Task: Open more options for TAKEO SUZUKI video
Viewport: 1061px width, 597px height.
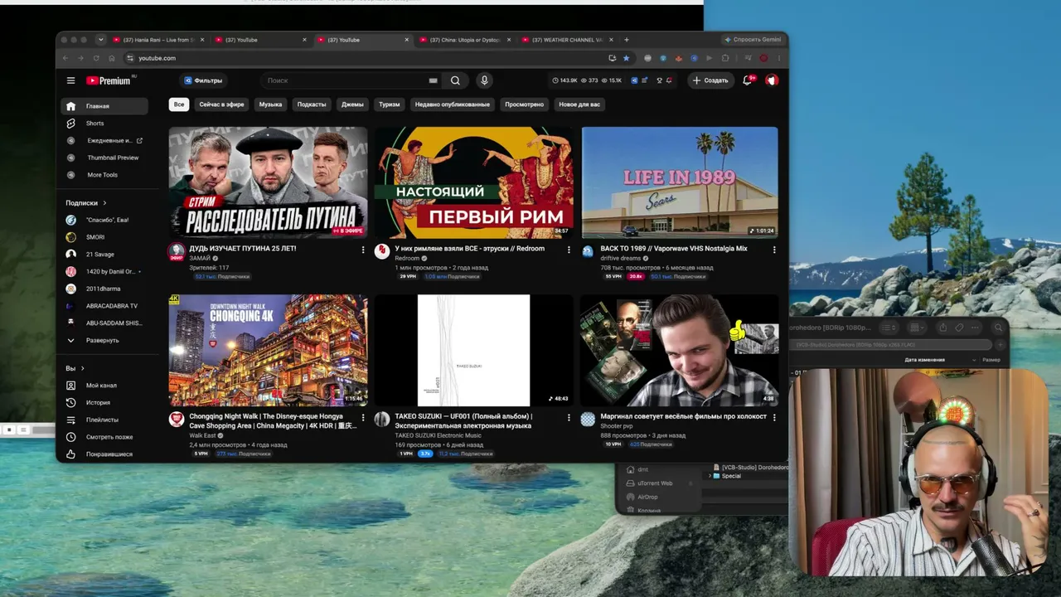Action: (569, 417)
